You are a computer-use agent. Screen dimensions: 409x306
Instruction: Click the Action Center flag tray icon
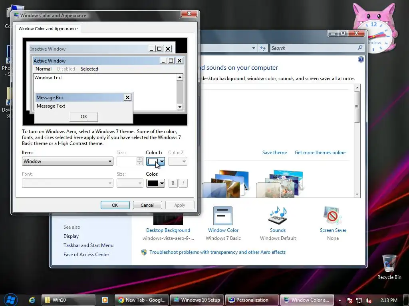[349, 300]
